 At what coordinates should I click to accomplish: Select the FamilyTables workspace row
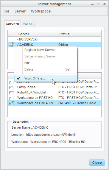54,87
